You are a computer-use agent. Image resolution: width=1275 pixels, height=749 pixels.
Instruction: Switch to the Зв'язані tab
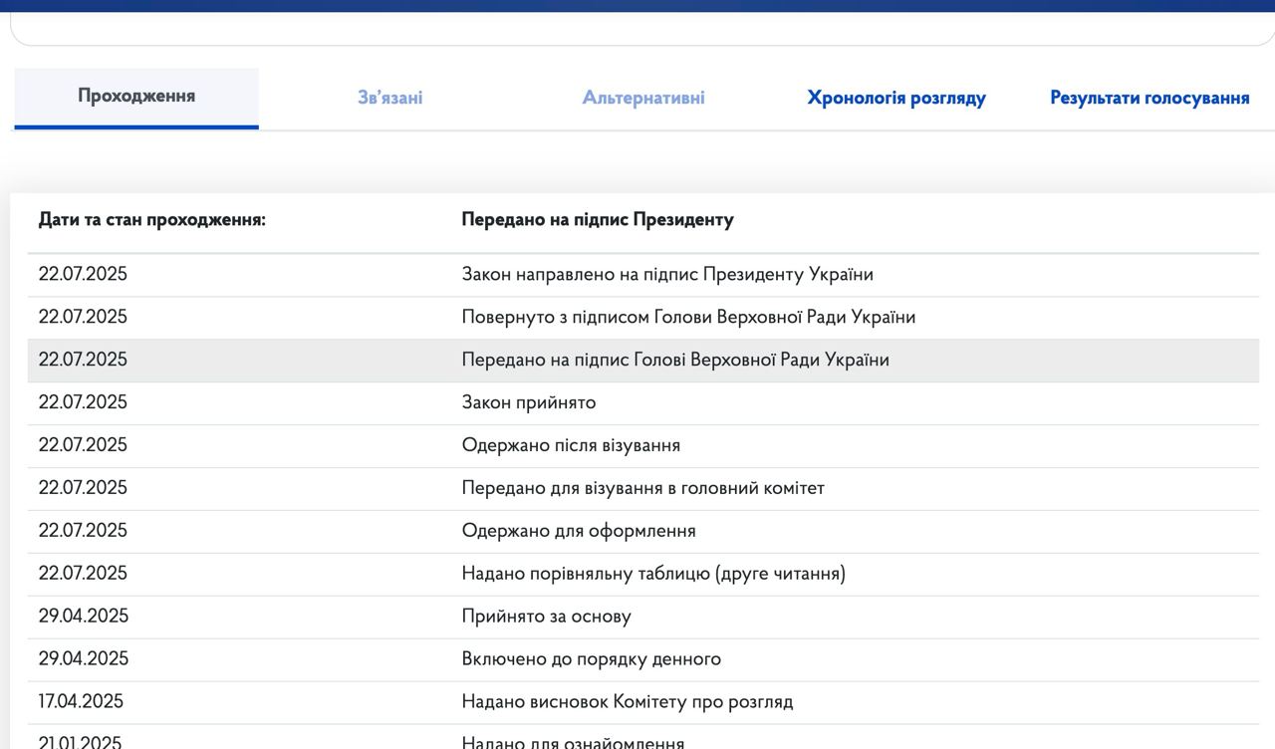(389, 98)
